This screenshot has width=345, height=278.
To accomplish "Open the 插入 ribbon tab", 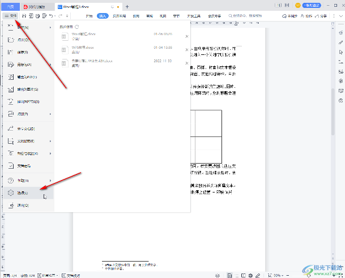I will click(x=103, y=16).
